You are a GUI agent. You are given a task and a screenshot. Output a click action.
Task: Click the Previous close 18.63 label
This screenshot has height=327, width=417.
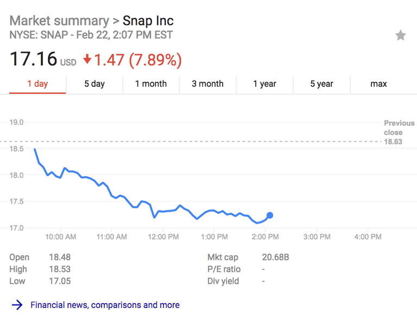pos(399,132)
